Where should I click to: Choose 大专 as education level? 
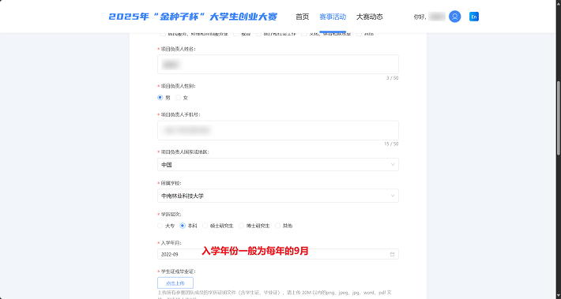160,226
